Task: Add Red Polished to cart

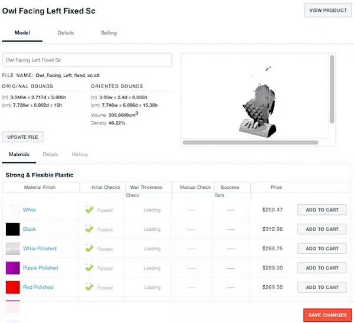Action: [x=322, y=288]
